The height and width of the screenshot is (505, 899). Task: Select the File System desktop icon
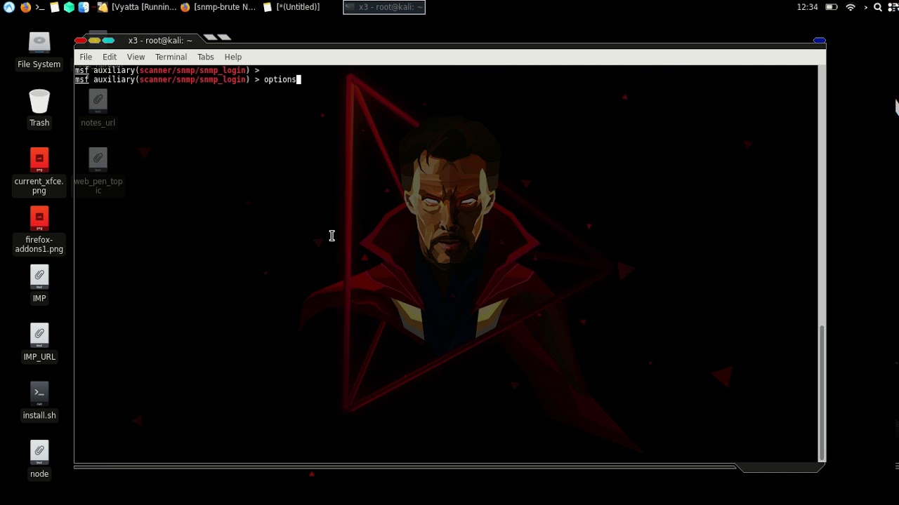coord(39,50)
